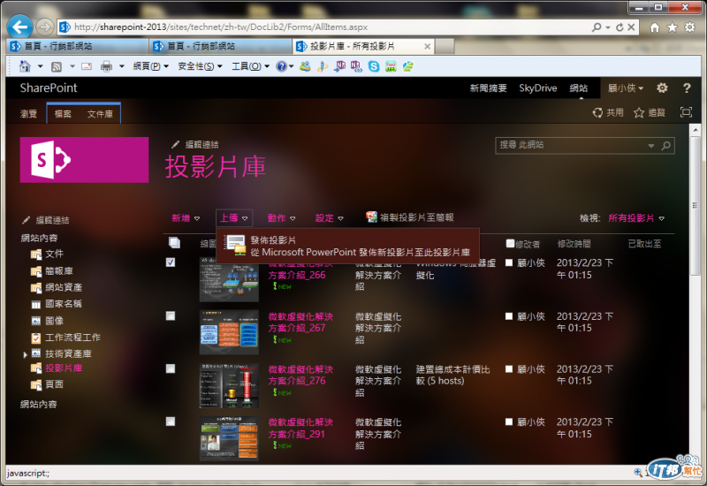
Task: Open the IE Tools gear icon
Action: click(690, 27)
